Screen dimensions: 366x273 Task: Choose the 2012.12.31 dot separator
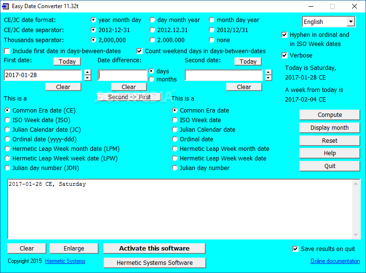(x=152, y=30)
